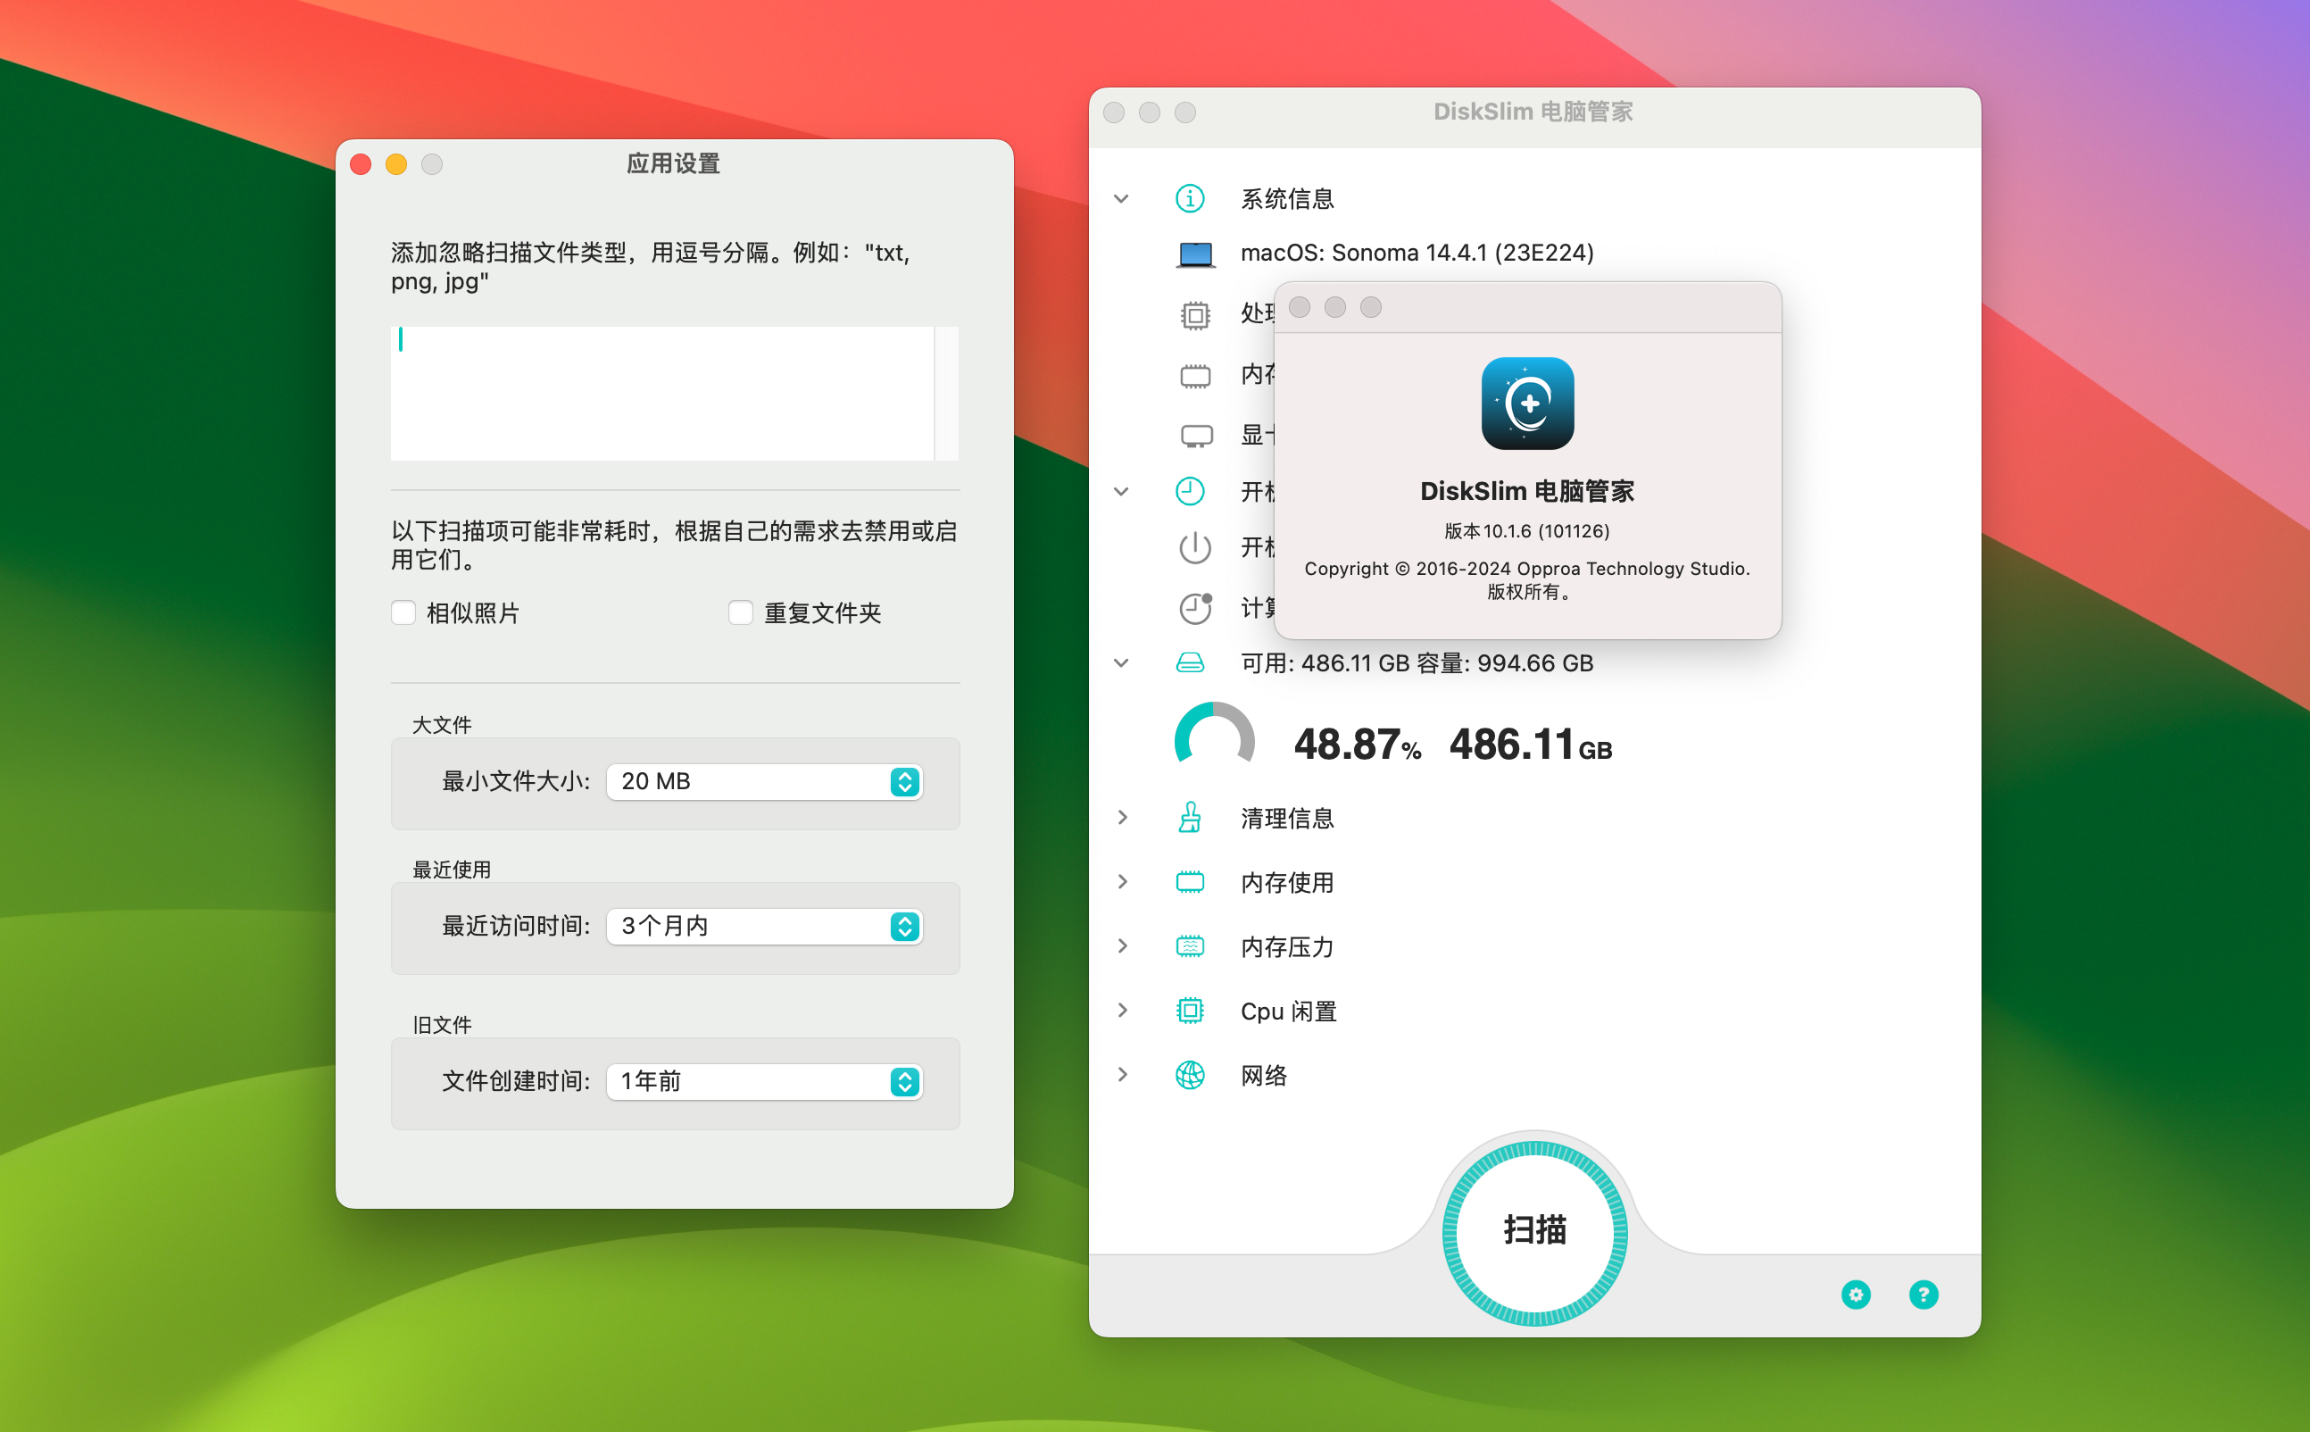This screenshot has height=1432, width=2310.
Task: Click the 系统信息 label
Action: pos(1287,199)
